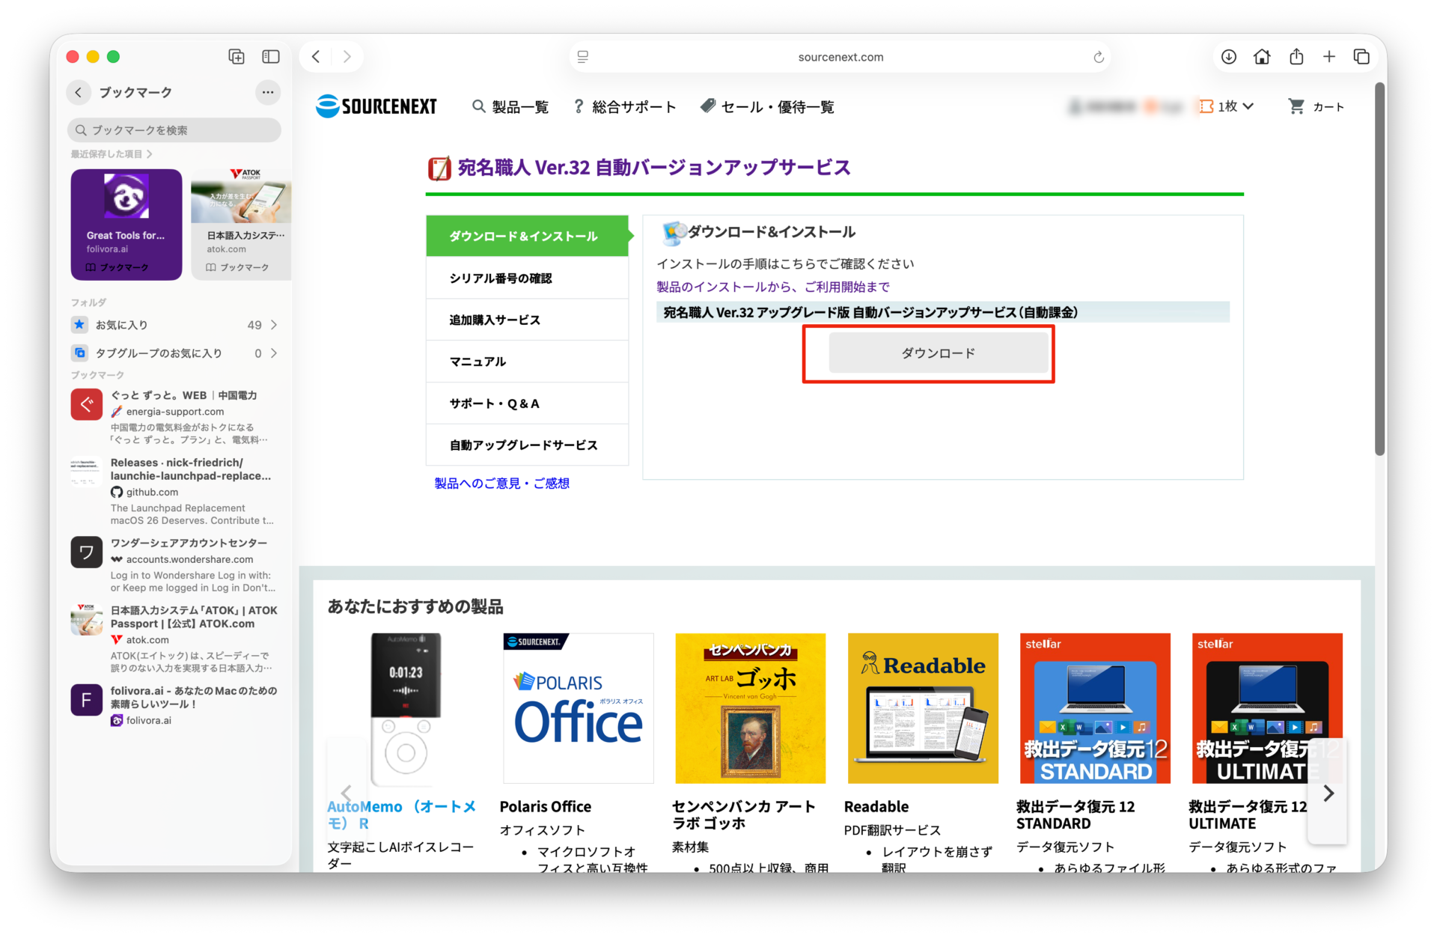Open a new tab with plus icon
This screenshot has width=1437, height=938.
[x=1329, y=57]
